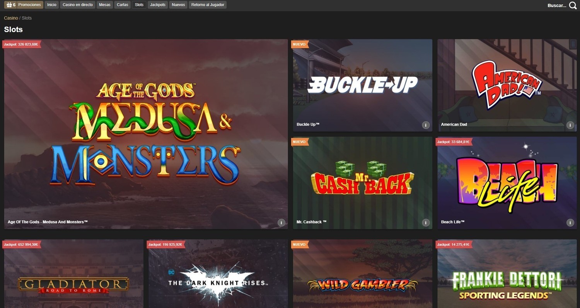Open Retorno al Jugador page
The image size is (580, 308).
[208, 5]
